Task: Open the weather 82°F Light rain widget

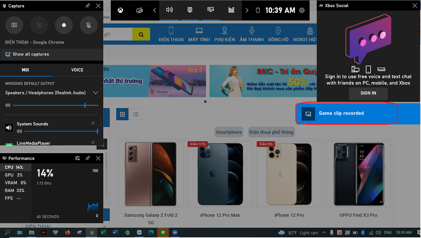Action: point(298,233)
